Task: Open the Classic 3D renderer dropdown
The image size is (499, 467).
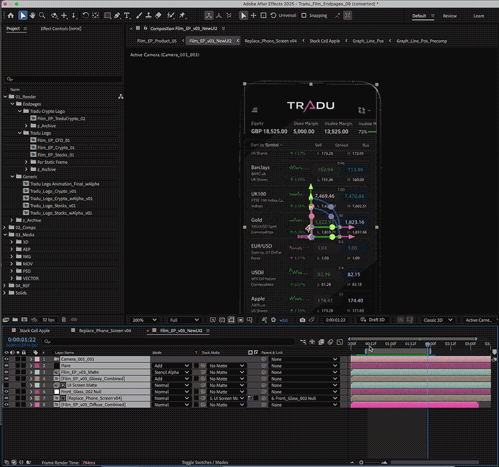Action: point(437,320)
